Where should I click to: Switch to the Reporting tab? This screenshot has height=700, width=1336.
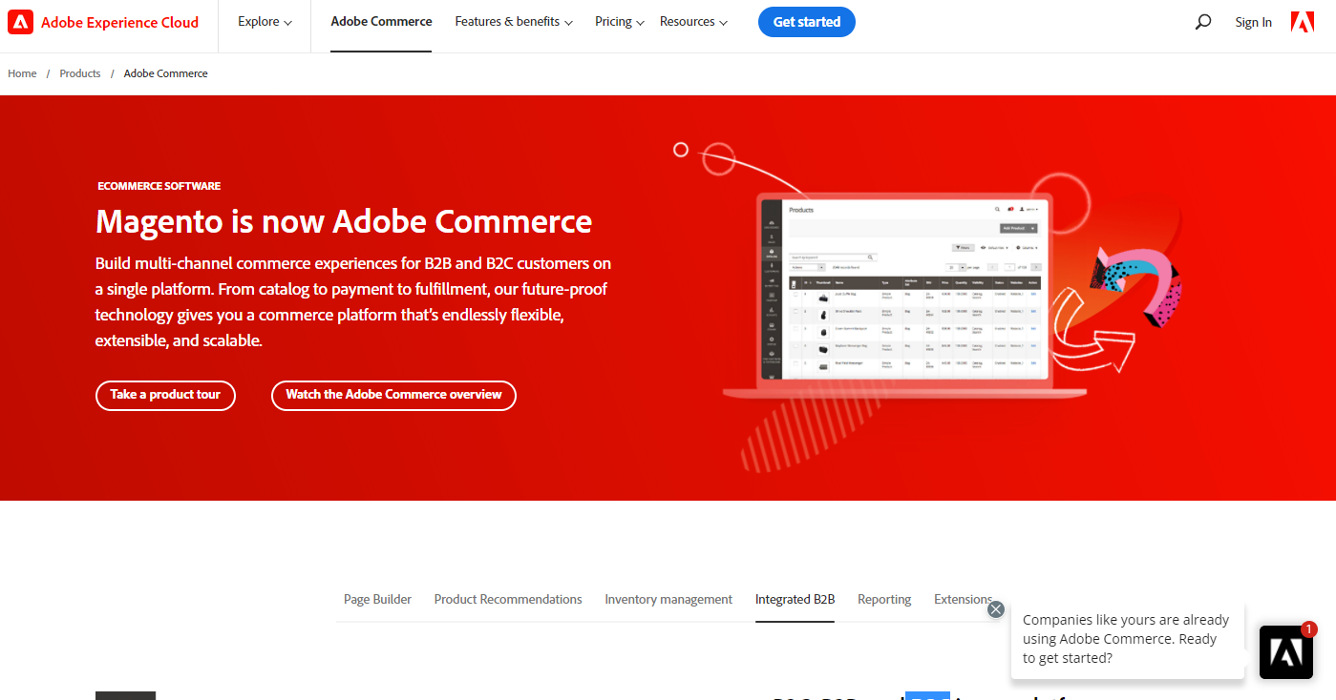[x=884, y=600]
